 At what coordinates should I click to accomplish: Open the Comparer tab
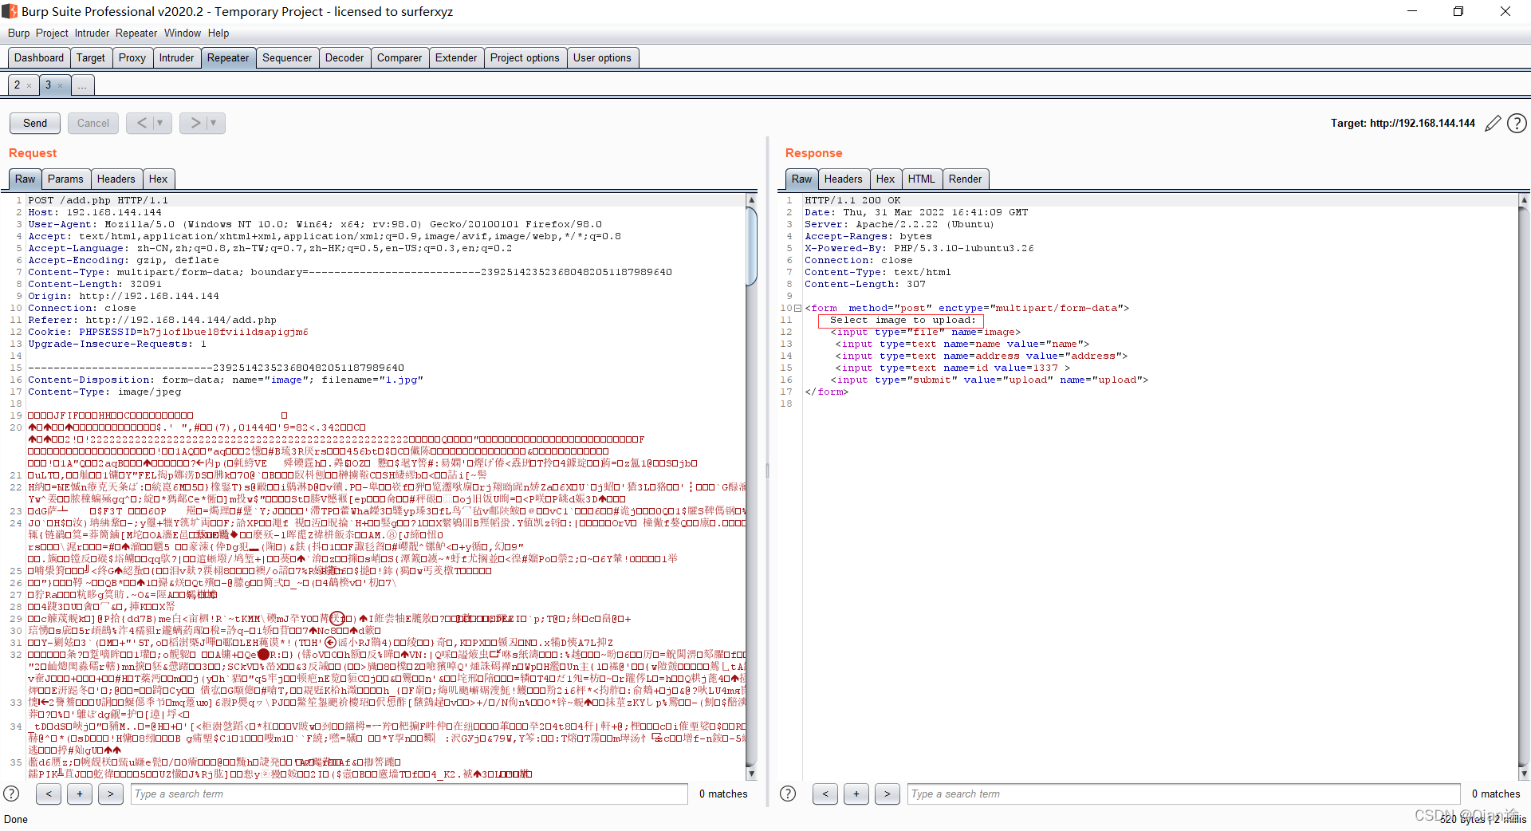point(399,57)
